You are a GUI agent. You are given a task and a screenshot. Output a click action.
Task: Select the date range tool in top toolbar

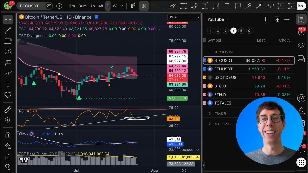coord(216,6)
